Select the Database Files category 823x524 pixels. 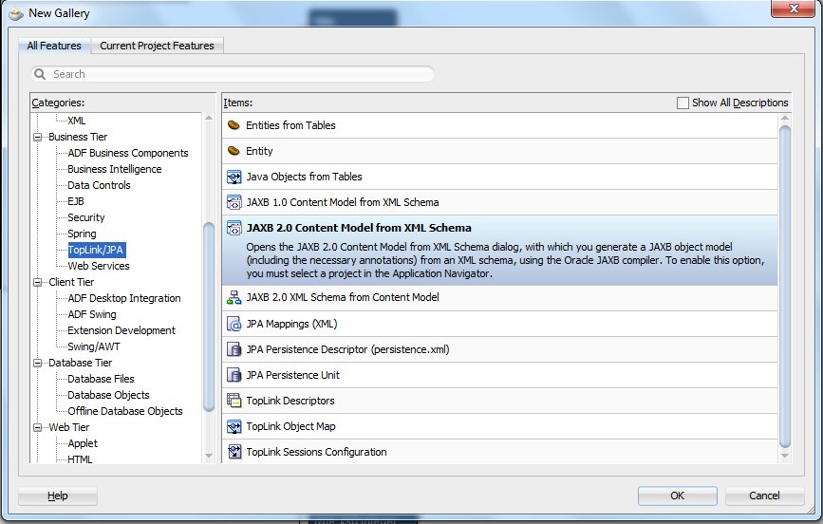pos(101,379)
